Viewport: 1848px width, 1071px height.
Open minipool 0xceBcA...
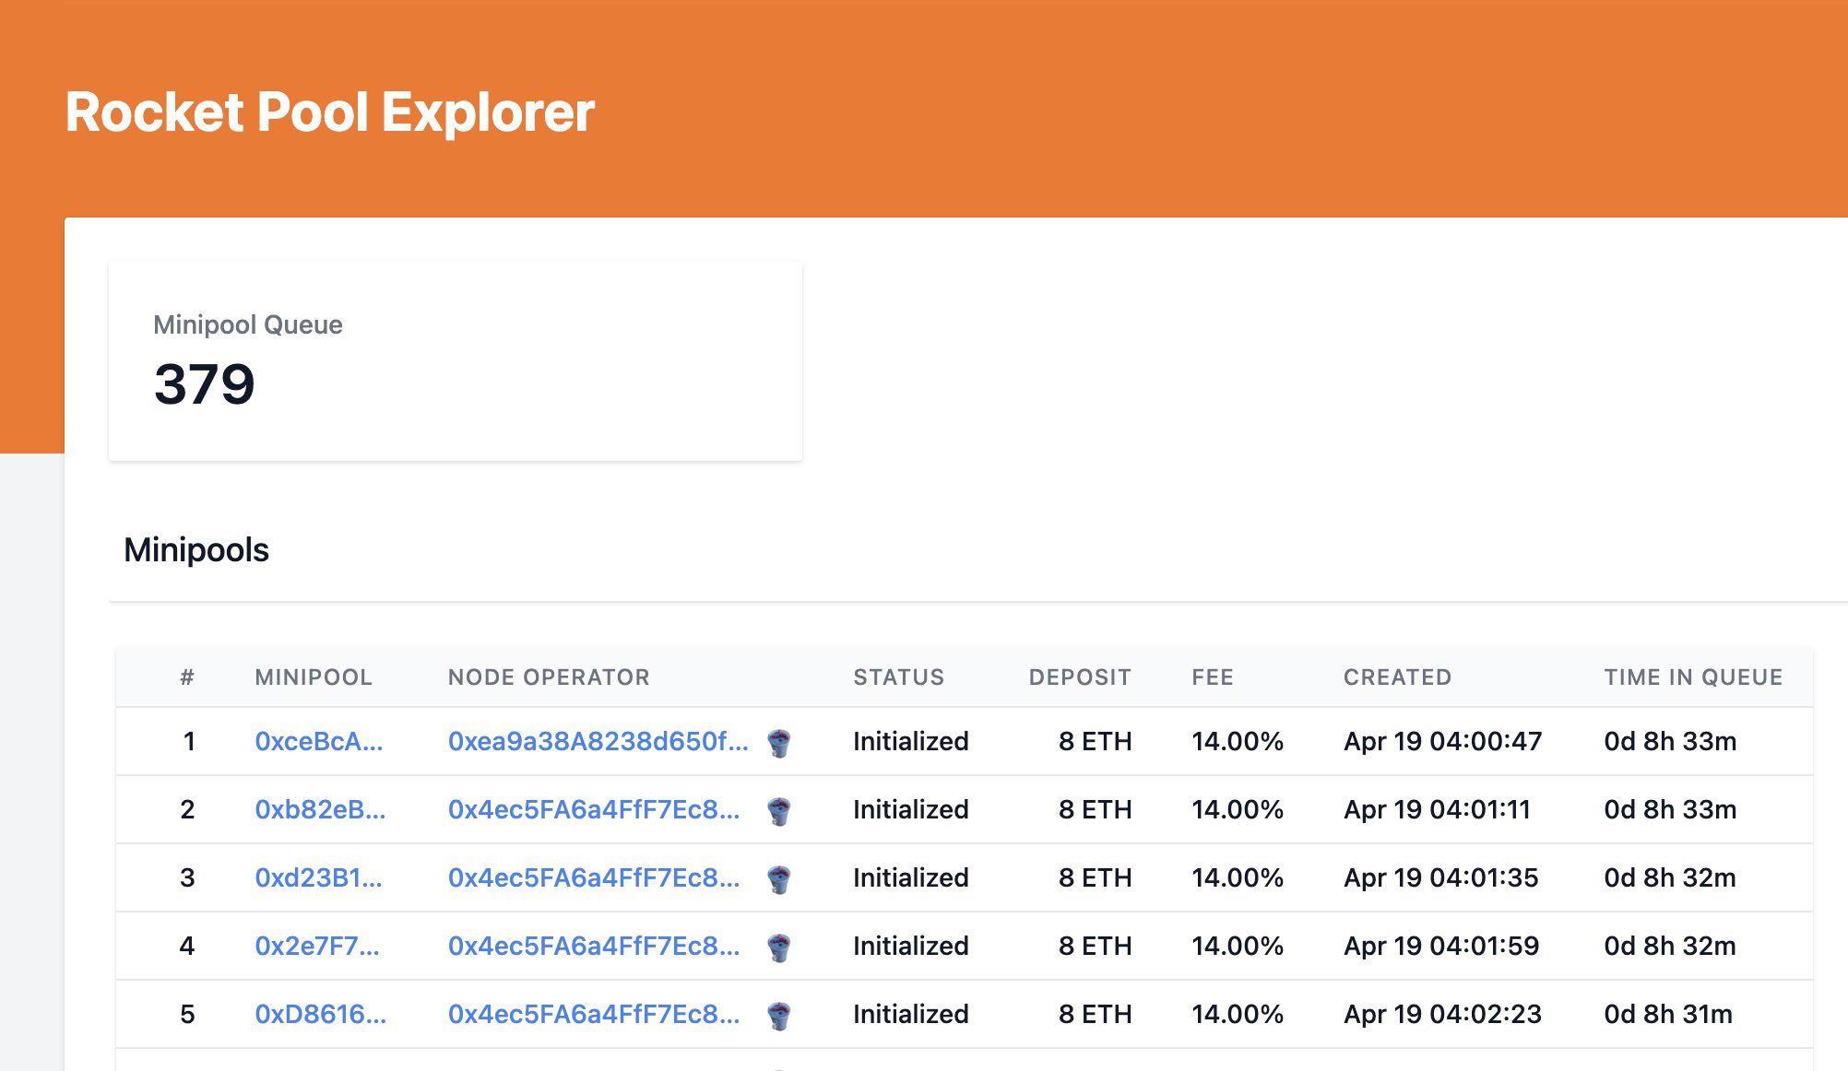[x=318, y=741]
